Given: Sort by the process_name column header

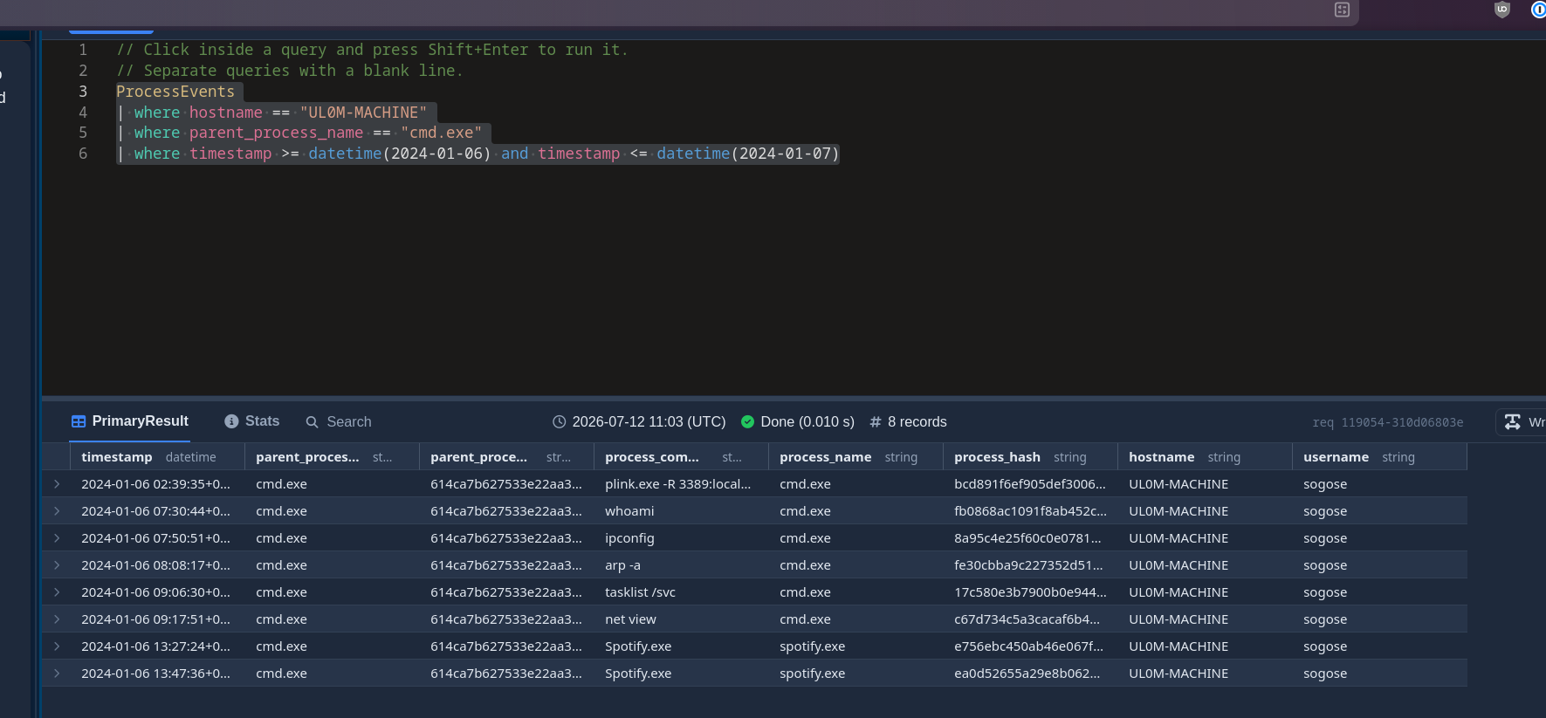Looking at the screenshot, I should pos(855,457).
